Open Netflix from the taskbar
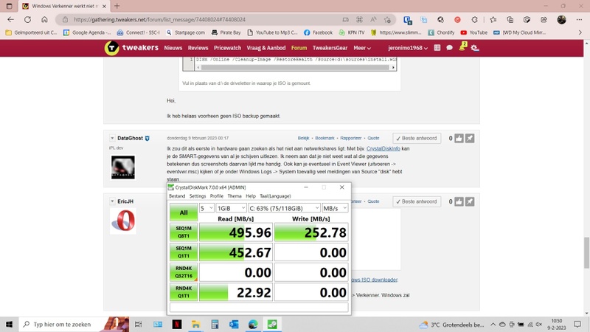This screenshot has width=590, height=332. pyautogui.click(x=177, y=324)
